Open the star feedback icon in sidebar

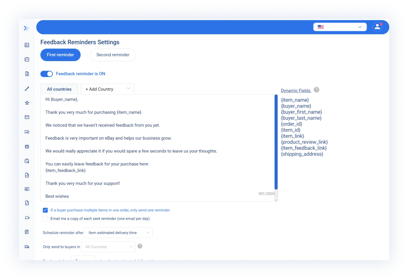pyautogui.click(x=27, y=103)
